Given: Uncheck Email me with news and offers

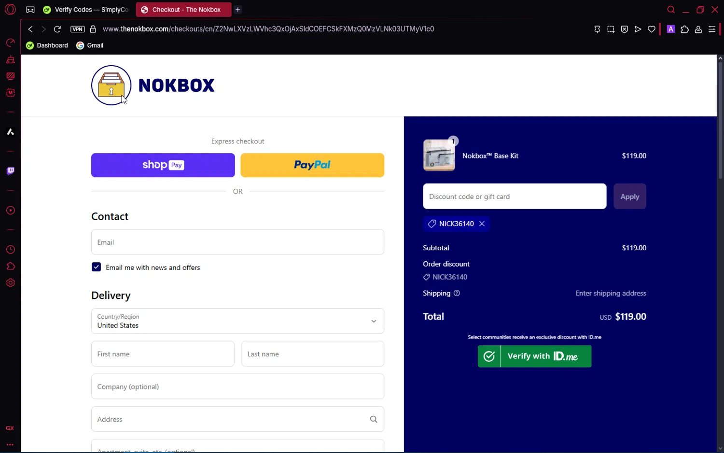Looking at the screenshot, I should pyautogui.click(x=96, y=267).
